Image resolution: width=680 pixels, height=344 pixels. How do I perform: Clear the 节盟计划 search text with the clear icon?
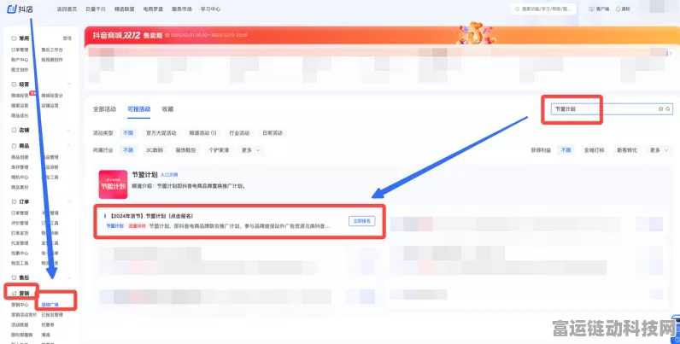(661, 109)
